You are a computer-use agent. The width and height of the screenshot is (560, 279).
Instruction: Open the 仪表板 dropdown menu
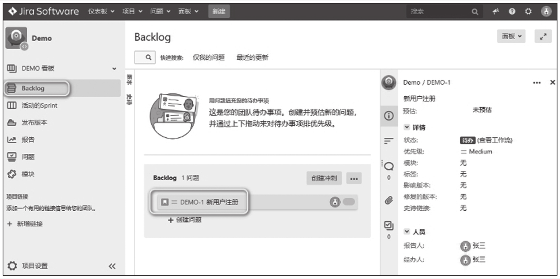click(x=101, y=11)
